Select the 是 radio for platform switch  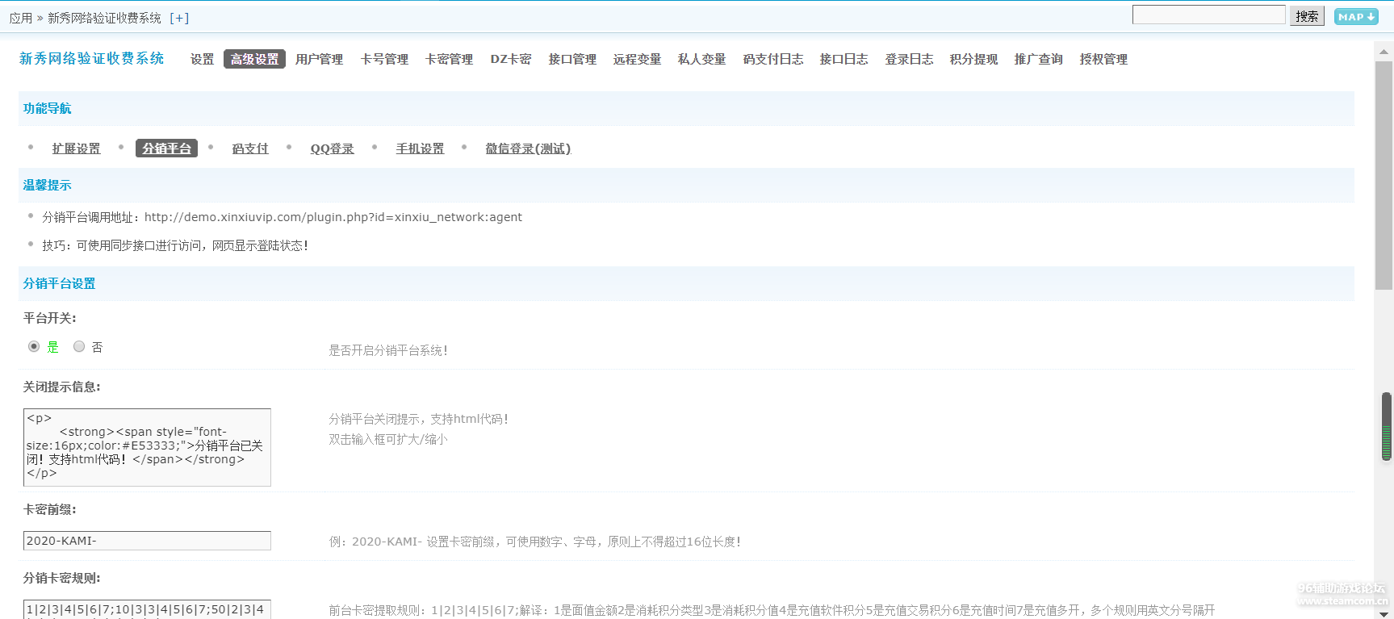[x=34, y=346]
